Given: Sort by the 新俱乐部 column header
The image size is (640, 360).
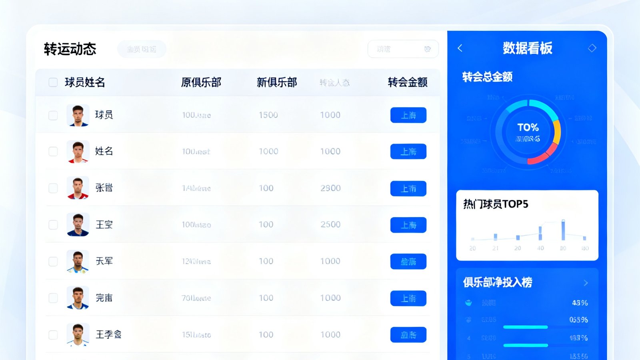Looking at the screenshot, I should tap(277, 82).
